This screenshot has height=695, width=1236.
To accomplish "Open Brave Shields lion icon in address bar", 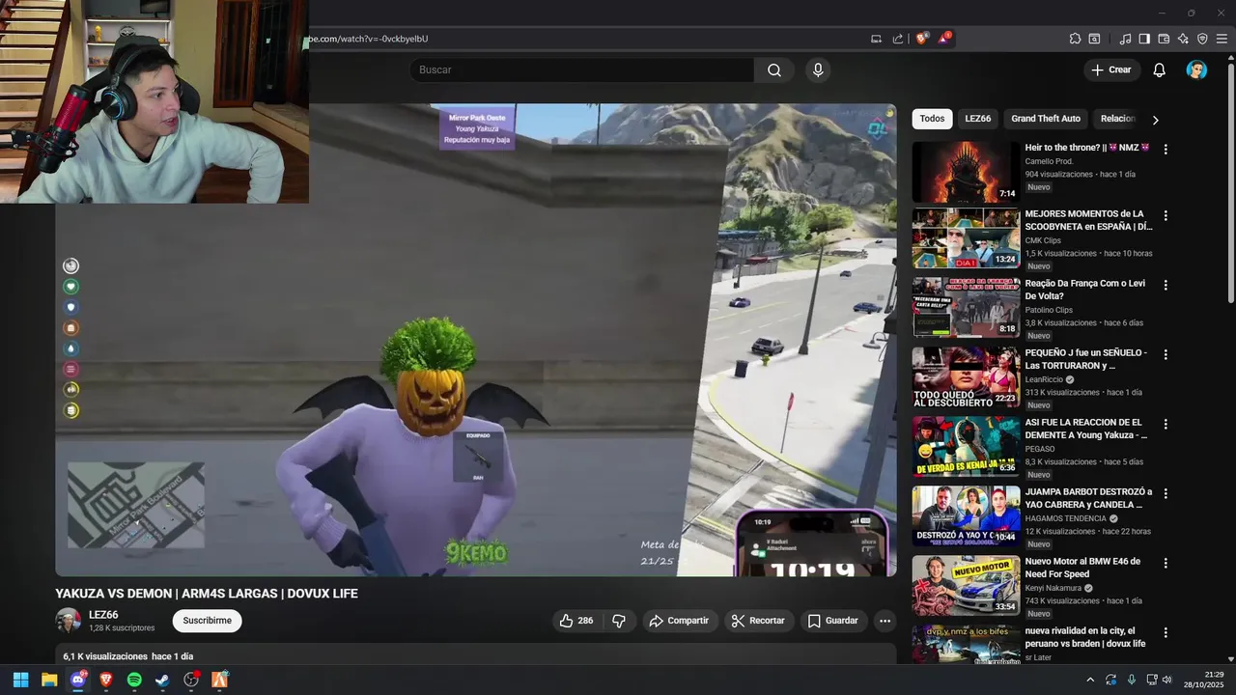I will coord(921,39).
